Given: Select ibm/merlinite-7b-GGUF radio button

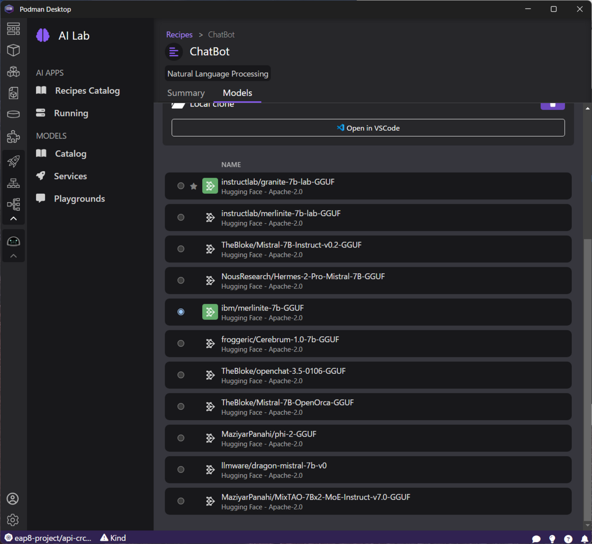Looking at the screenshot, I should pyautogui.click(x=181, y=312).
